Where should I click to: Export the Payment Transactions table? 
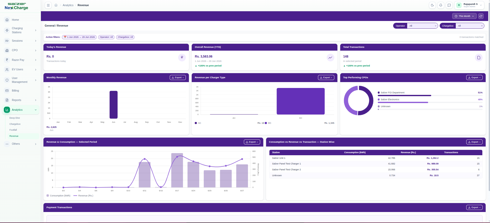474,207
